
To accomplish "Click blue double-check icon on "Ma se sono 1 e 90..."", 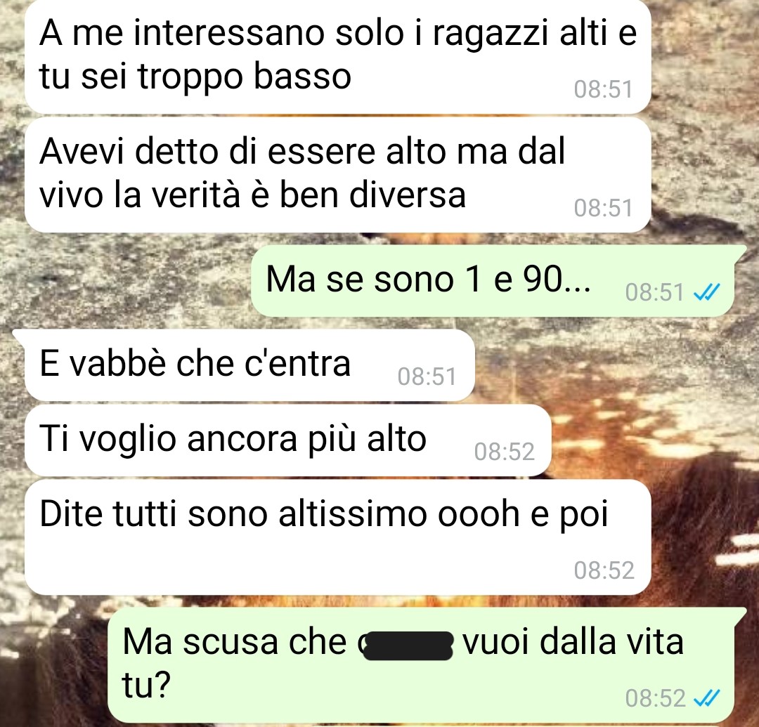I will (707, 292).
